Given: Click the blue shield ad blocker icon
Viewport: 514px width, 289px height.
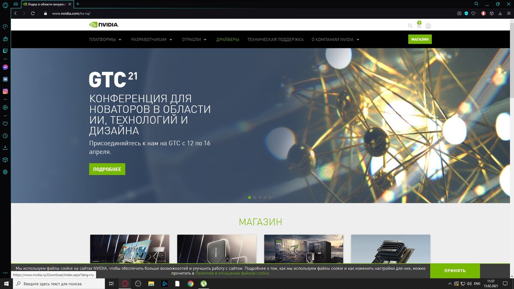Looking at the screenshot, I should point(466,13).
